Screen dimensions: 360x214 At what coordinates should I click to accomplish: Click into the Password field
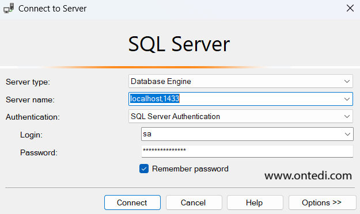tap(247, 151)
